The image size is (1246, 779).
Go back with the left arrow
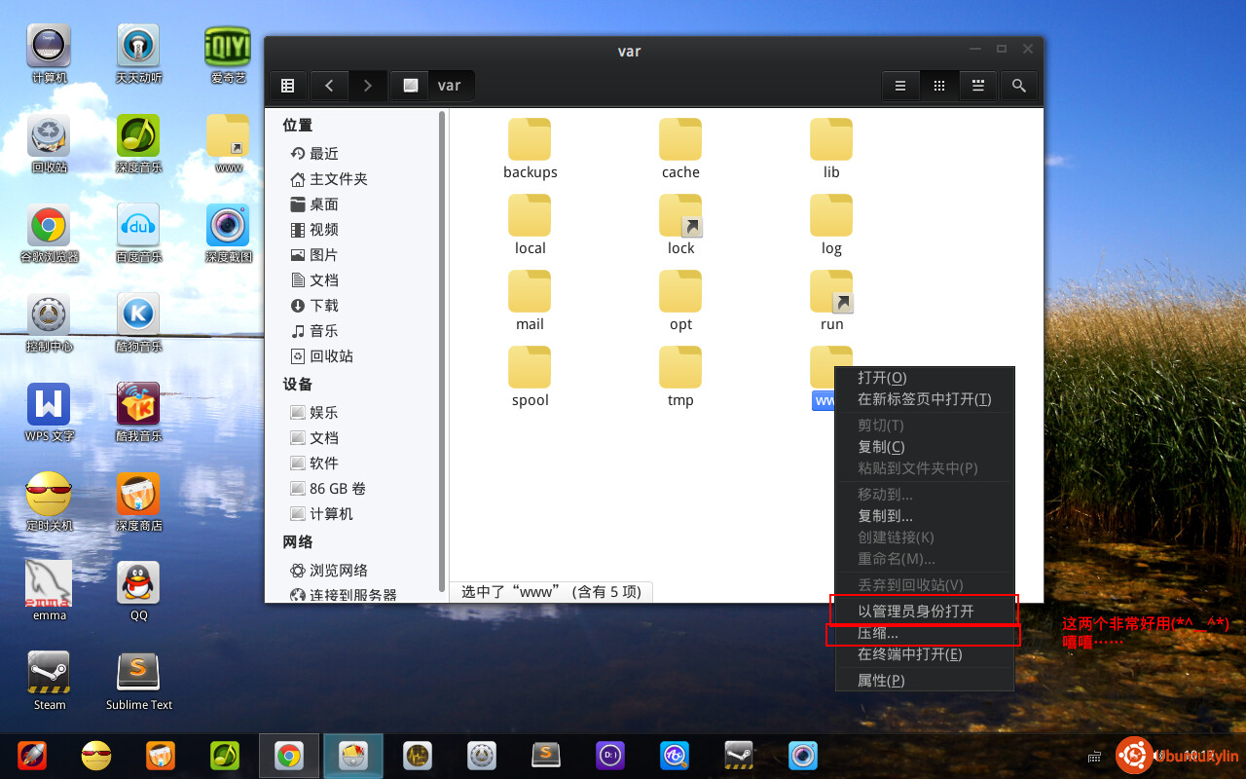pyautogui.click(x=329, y=86)
